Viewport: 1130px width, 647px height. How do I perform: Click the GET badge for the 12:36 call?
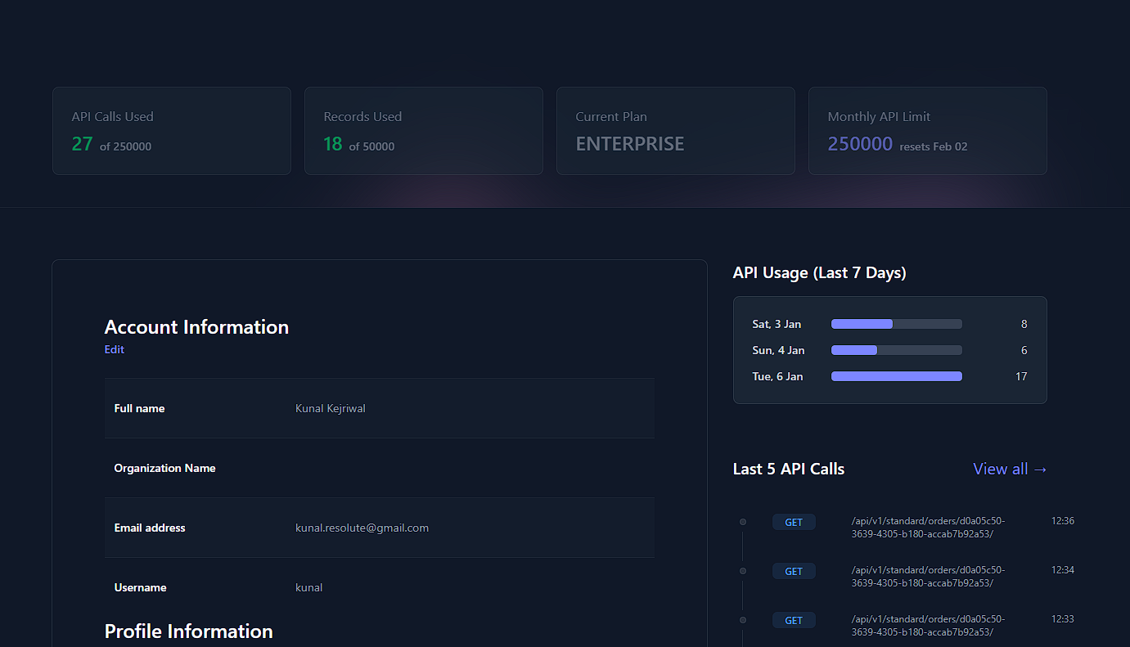794,522
